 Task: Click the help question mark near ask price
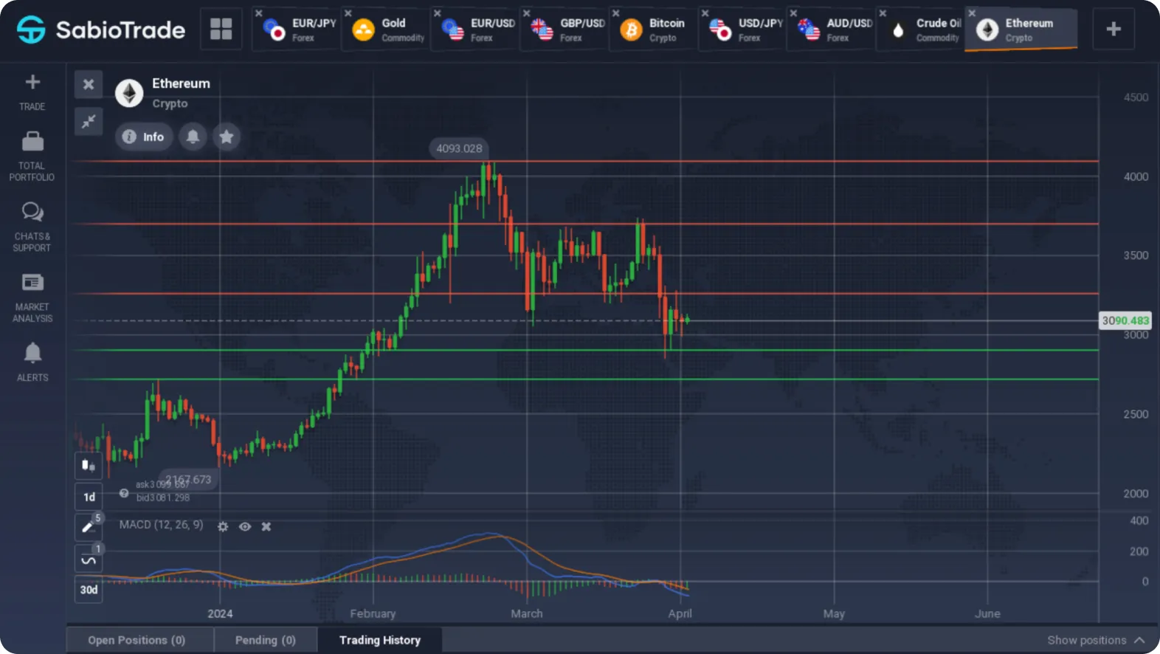coord(124,492)
